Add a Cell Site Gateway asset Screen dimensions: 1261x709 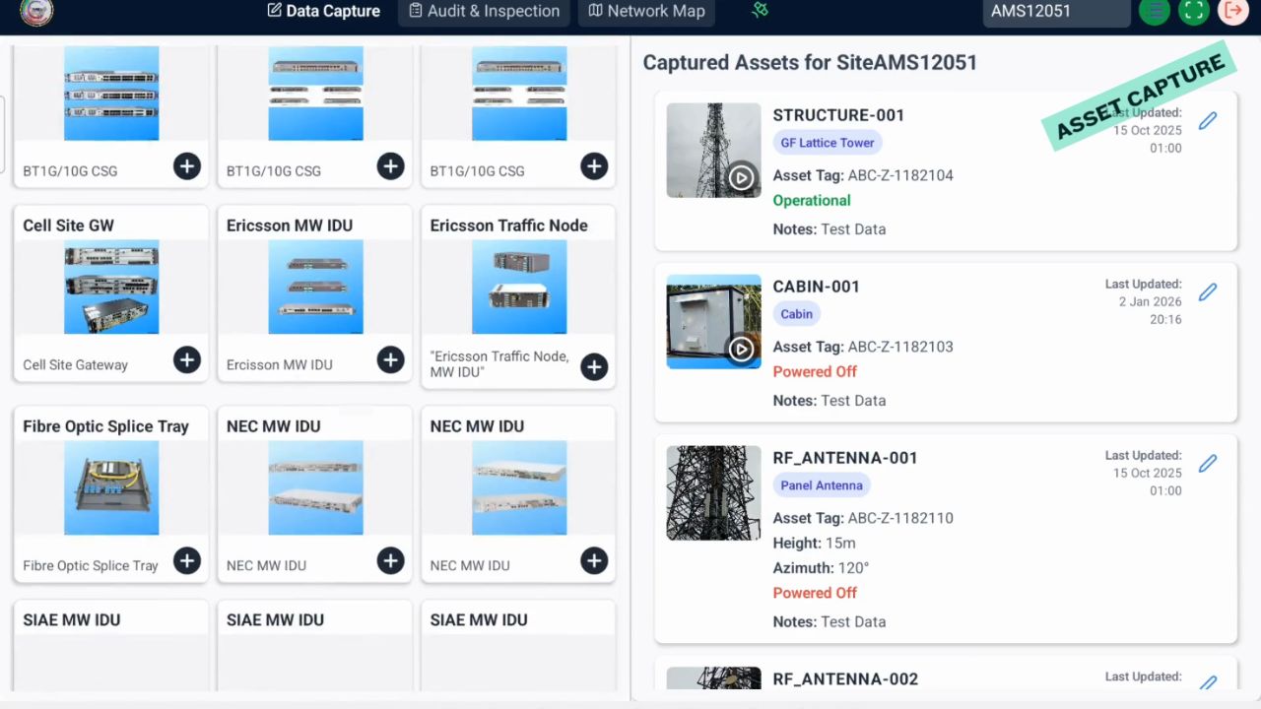pyautogui.click(x=187, y=360)
